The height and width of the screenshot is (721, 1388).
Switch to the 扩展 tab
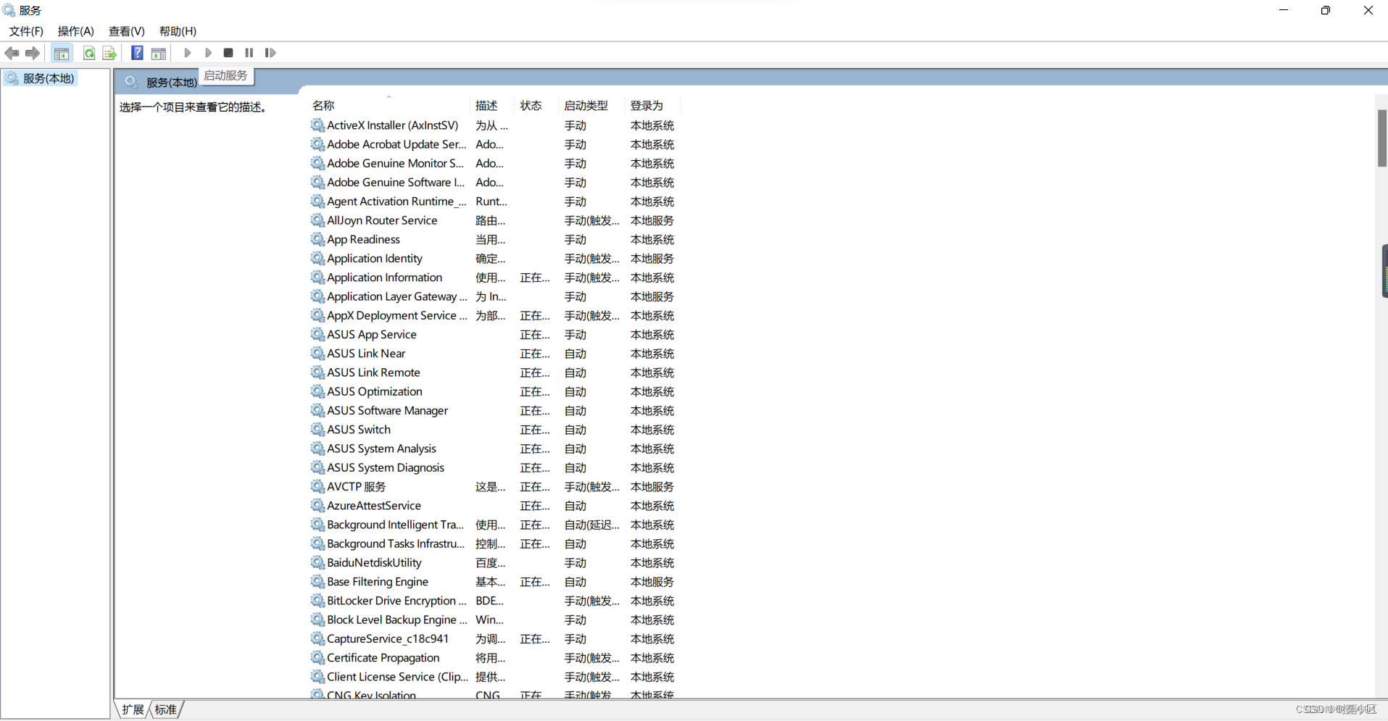(x=133, y=709)
